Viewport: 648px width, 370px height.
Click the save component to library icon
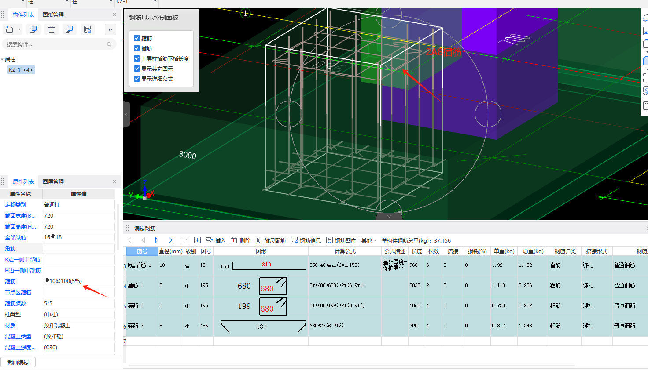pyautogui.click(x=88, y=29)
